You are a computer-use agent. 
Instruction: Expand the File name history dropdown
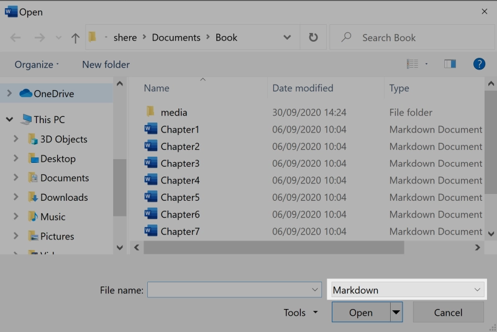coord(315,290)
